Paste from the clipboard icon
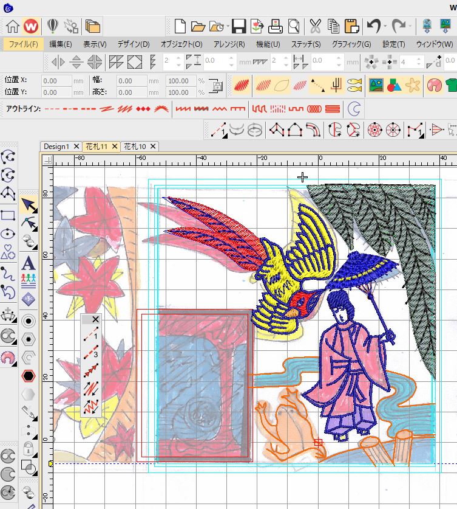The height and width of the screenshot is (509, 457). click(x=352, y=26)
